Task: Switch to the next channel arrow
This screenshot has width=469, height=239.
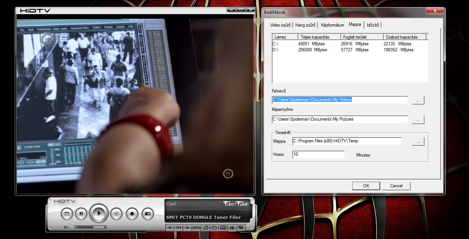Action: point(188,228)
